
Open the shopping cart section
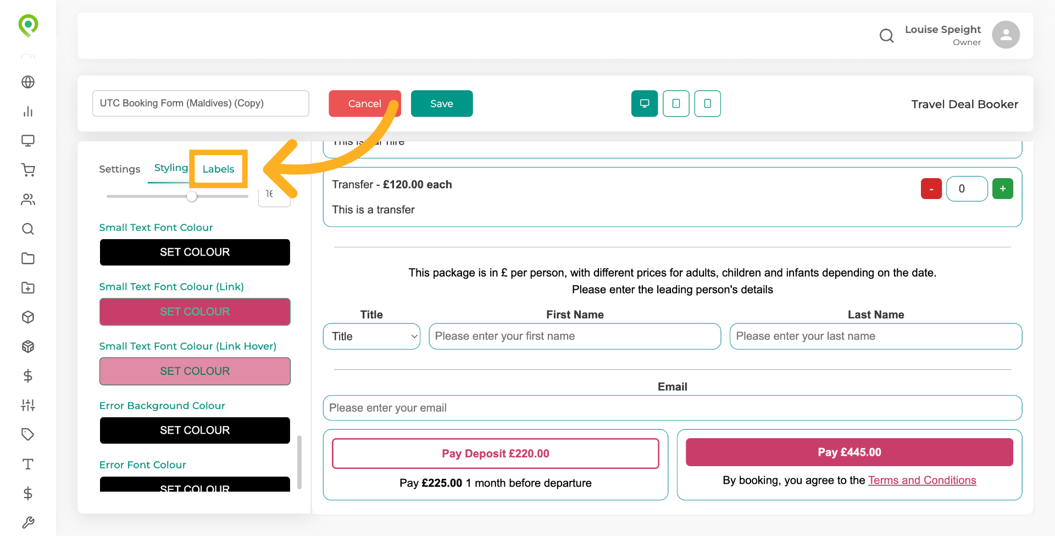28,170
